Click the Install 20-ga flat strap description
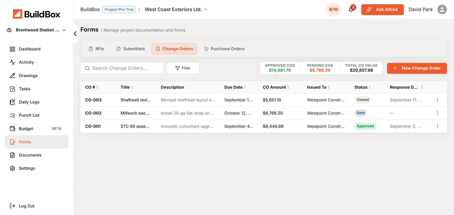 [187, 113]
